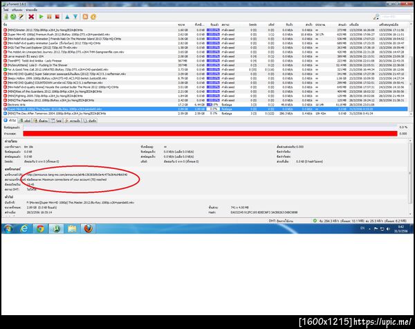Select Hayate the combat butler torrent
The height and width of the screenshot is (329, 415).
[x=205, y=87]
